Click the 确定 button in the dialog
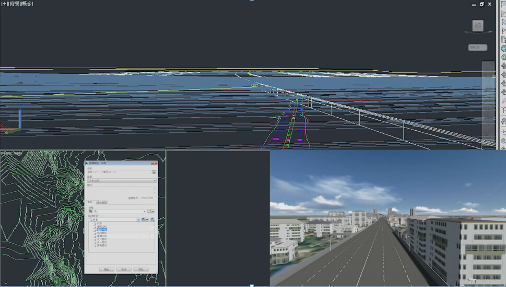Screen dimensions: 506x287 coord(107,269)
